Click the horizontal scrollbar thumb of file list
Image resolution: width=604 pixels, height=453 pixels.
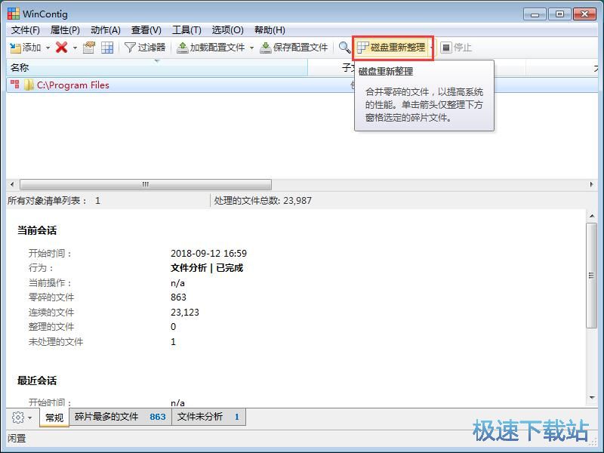click(x=146, y=184)
